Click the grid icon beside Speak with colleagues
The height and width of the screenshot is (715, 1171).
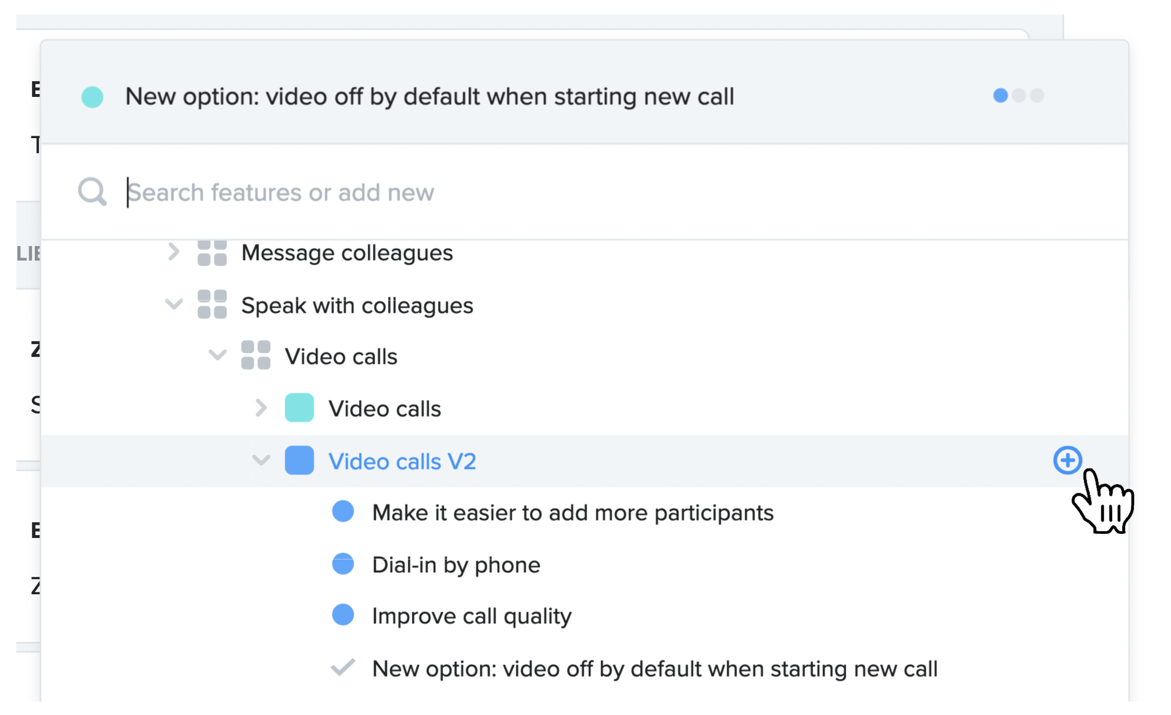point(212,305)
